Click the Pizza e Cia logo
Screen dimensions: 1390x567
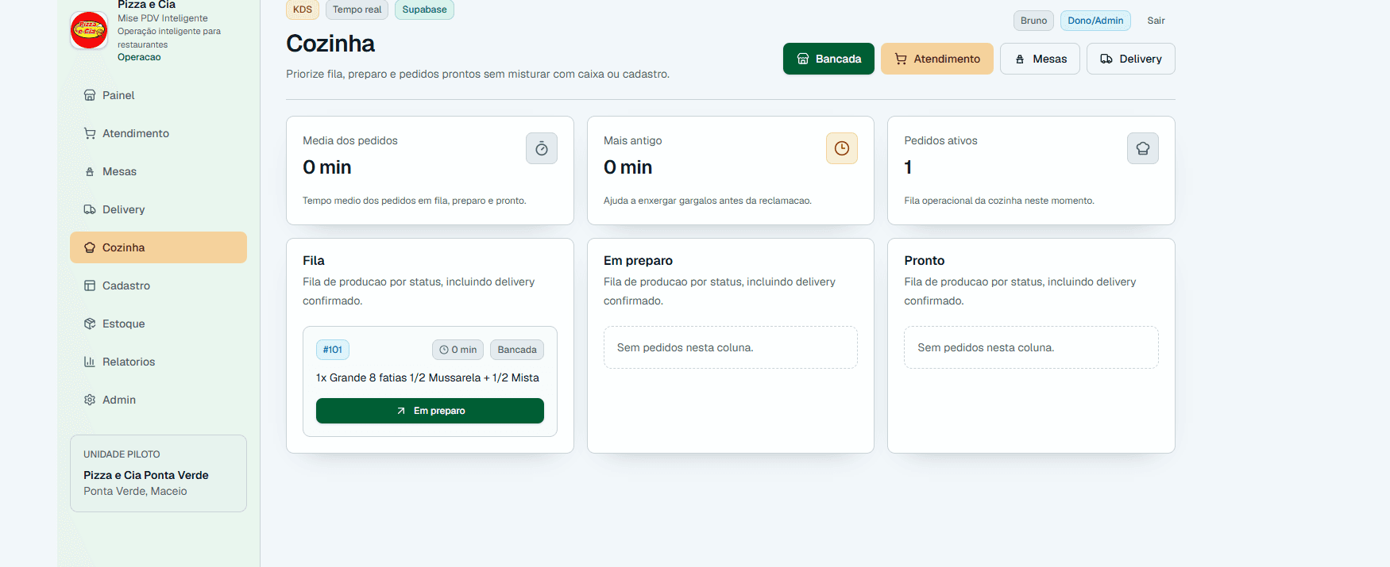(x=89, y=30)
